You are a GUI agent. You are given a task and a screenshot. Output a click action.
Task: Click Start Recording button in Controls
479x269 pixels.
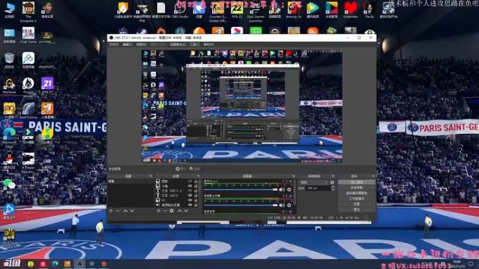click(x=356, y=188)
